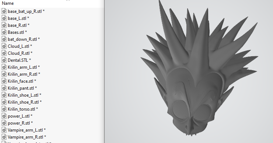Select the Krilin_pant.stl file icon
This screenshot has height=143, width=273.
tap(4, 88)
